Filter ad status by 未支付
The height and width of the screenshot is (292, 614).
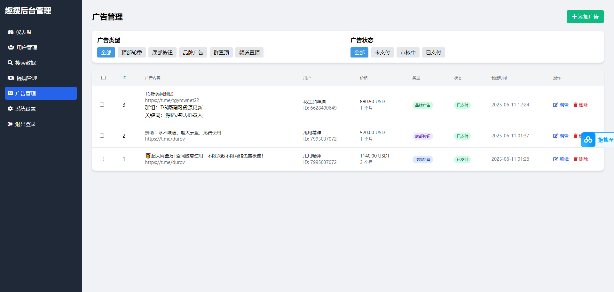coord(382,52)
